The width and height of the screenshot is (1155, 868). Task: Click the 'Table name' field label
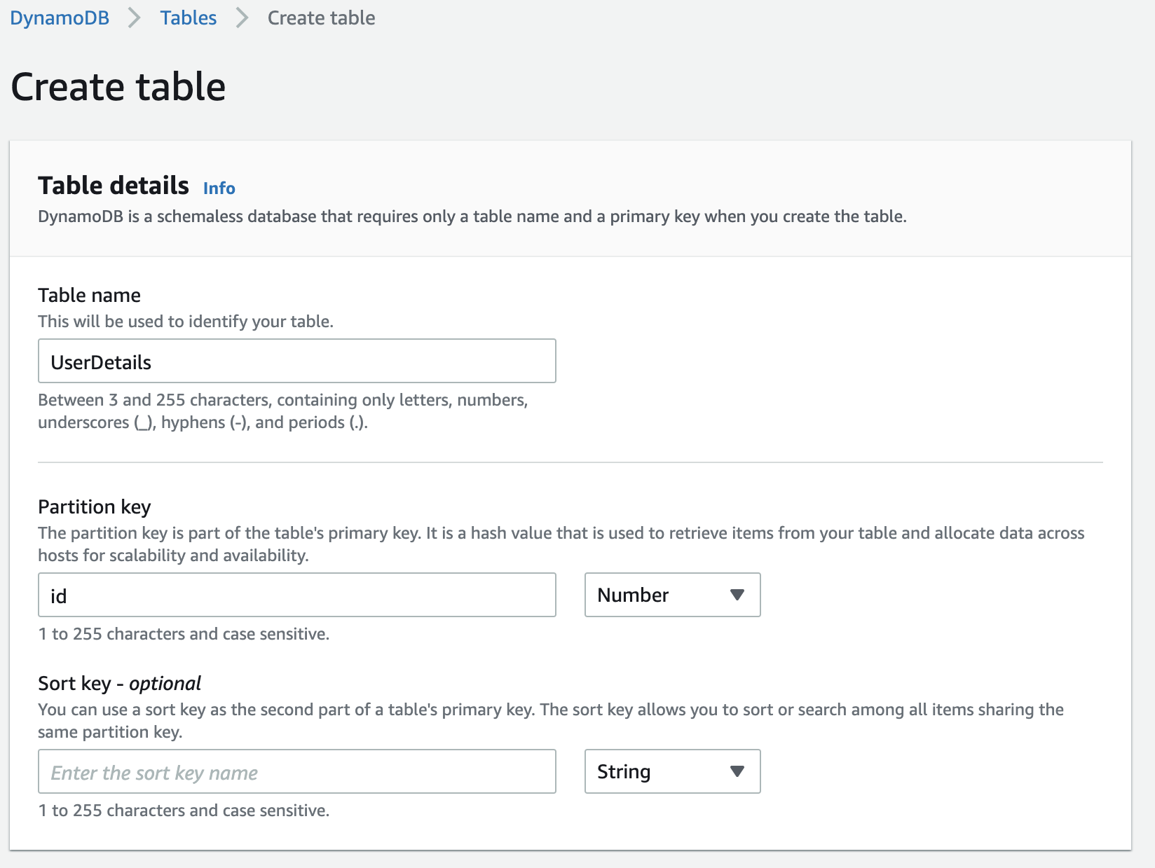pyautogui.click(x=89, y=295)
